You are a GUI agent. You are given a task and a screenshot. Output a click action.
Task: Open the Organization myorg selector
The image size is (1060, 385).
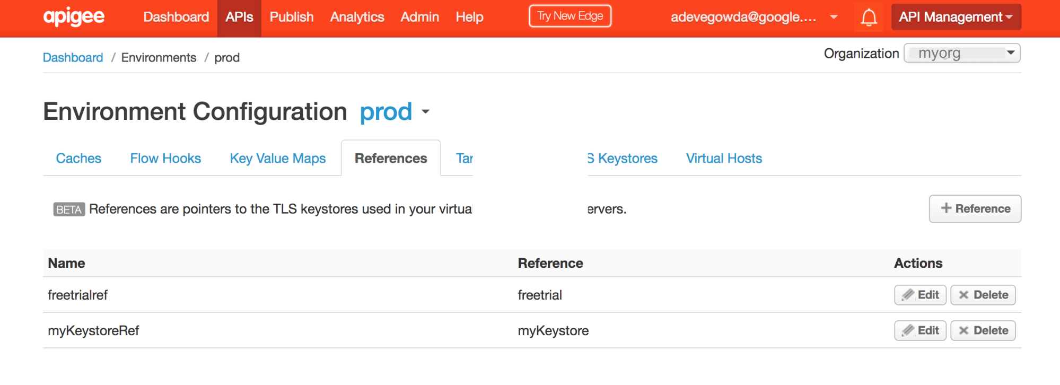[961, 53]
